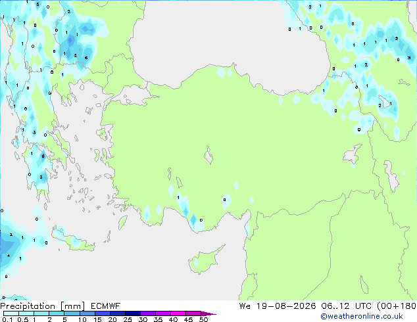This screenshot has width=417, height=322.
Task: Select the legend swatch between 40 and 45
Action: click(x=178, y=313)
